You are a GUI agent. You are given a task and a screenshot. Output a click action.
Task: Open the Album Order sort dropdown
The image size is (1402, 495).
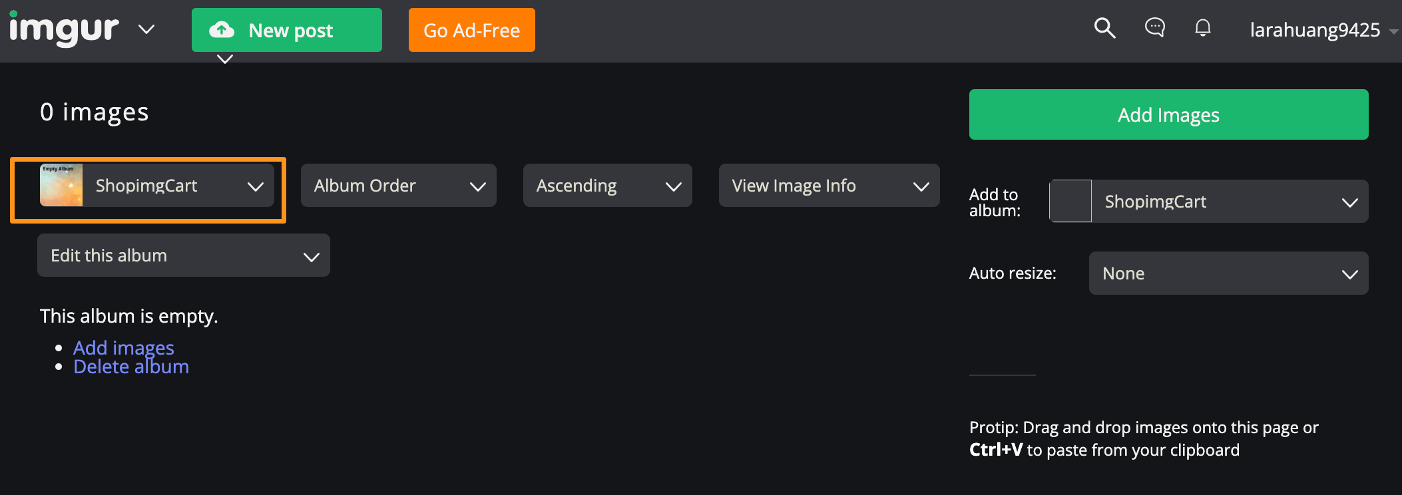point(398,186)
